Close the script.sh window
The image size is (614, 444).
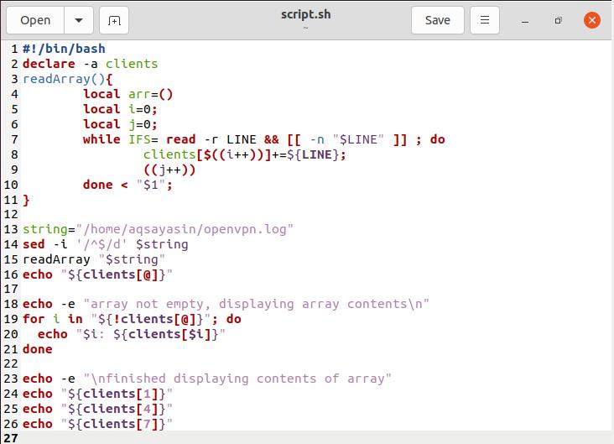click(593, 20)
